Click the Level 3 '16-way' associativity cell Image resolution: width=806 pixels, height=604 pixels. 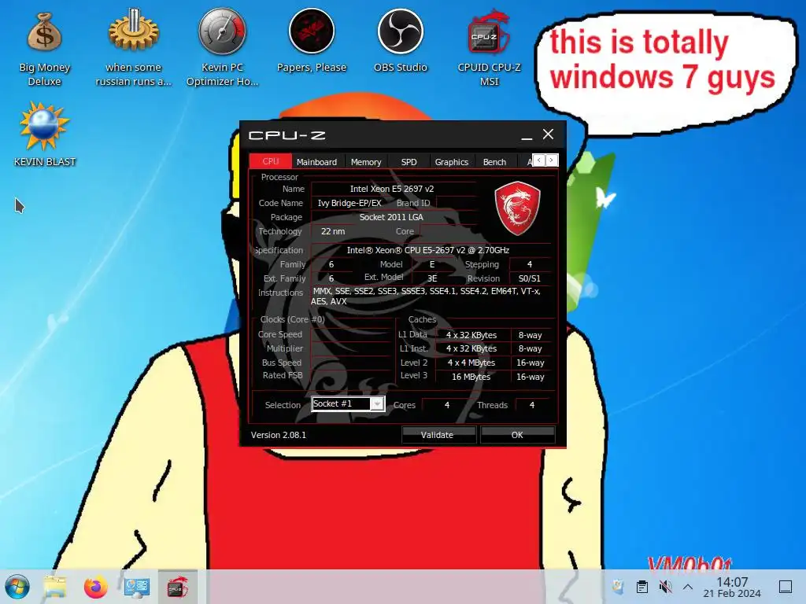pos(530,377)
